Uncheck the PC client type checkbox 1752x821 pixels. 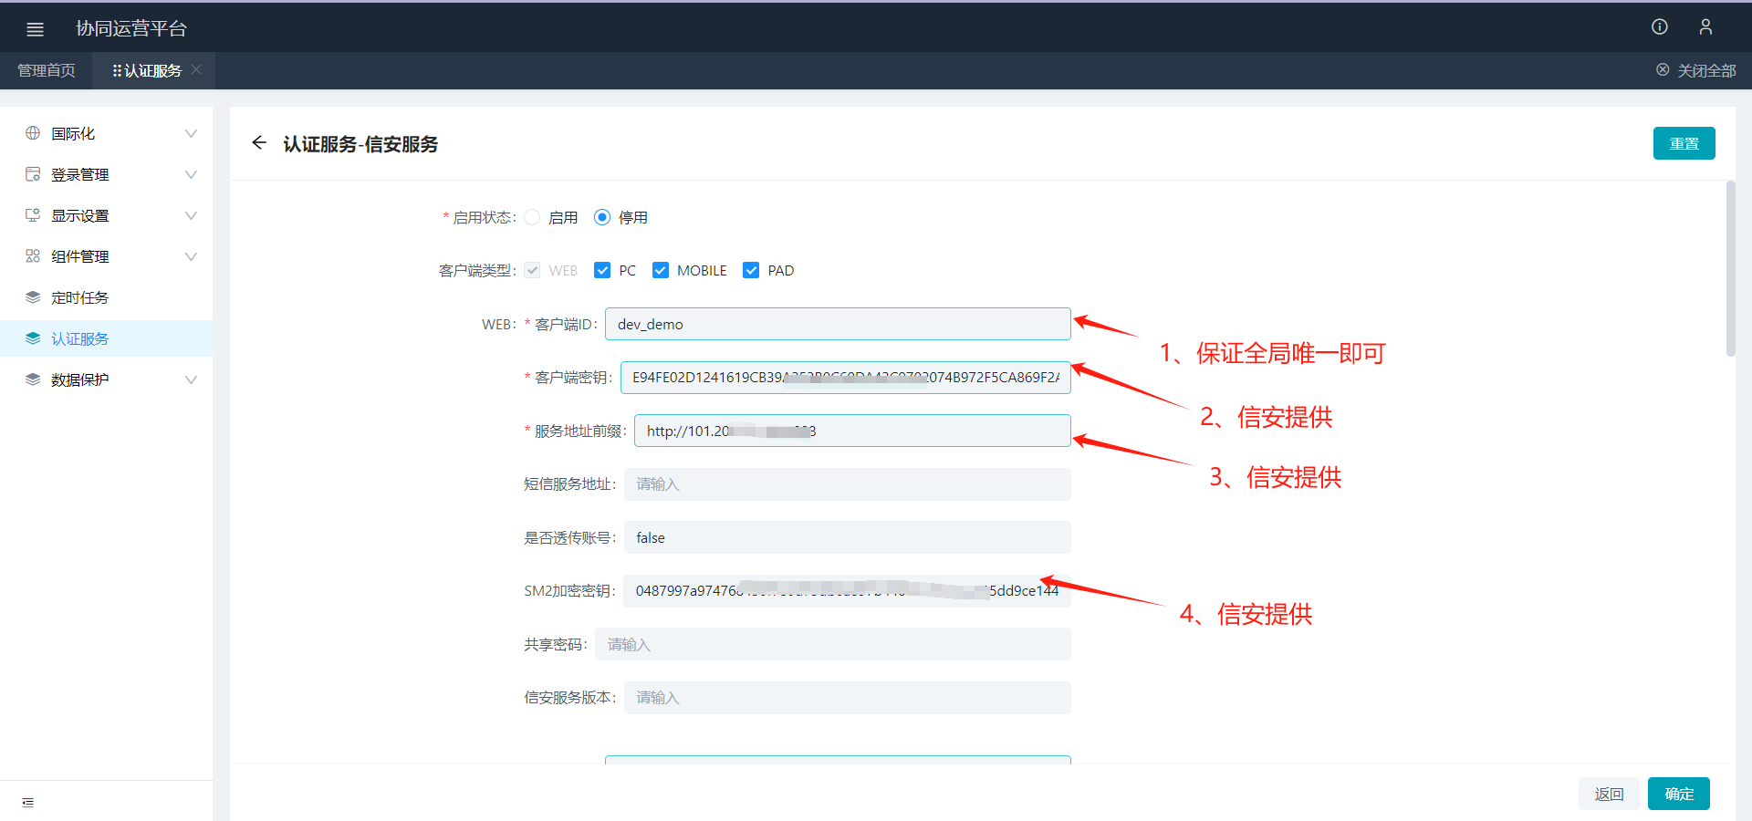pyautogui.click(x=602, y=270)
